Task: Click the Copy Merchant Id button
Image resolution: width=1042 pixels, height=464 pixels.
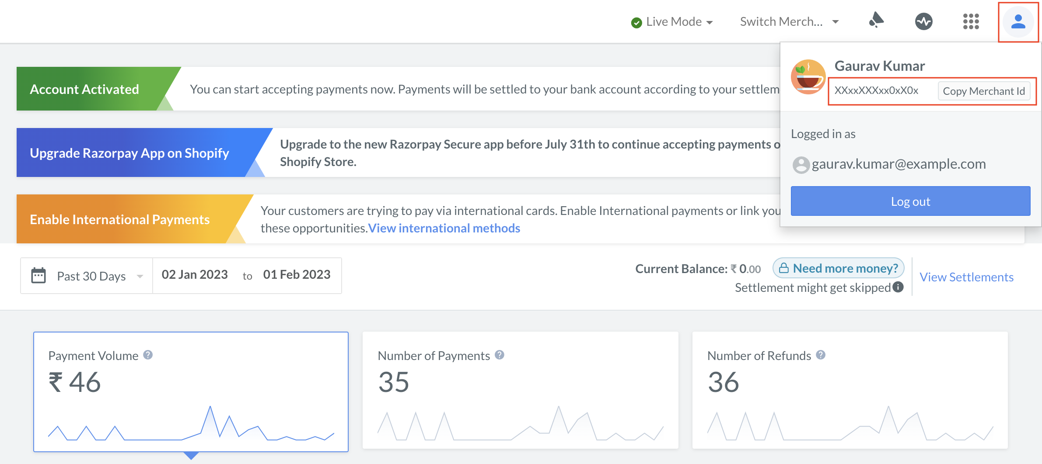Action: click(984, 91)
